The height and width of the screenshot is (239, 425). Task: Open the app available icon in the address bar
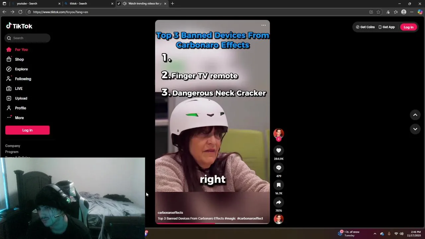[371, 12]
